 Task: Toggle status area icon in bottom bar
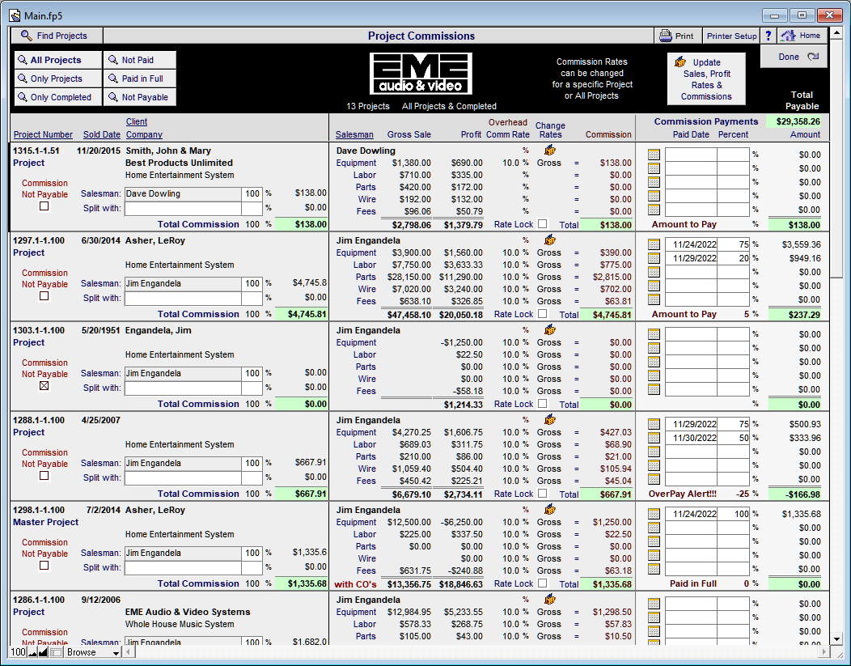[x=55, y=652]
